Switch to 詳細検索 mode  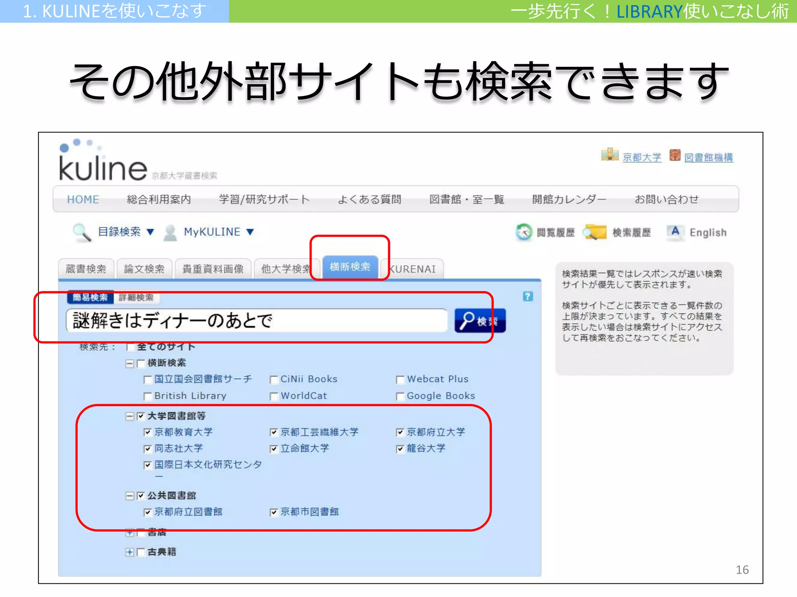[x=136, y=297]
